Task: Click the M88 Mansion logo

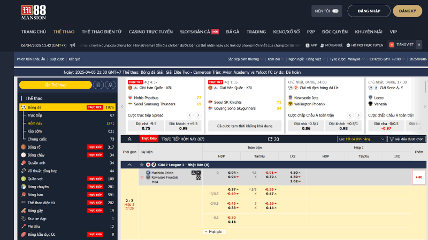Action: (34, 12)
